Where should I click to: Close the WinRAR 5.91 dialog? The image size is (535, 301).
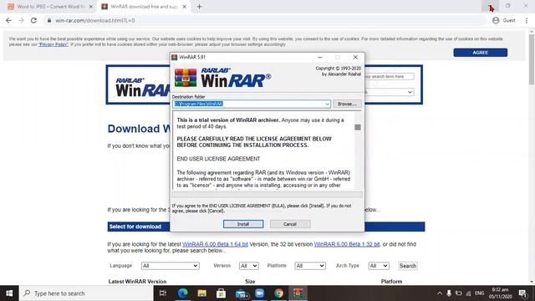tap(355, 57)
